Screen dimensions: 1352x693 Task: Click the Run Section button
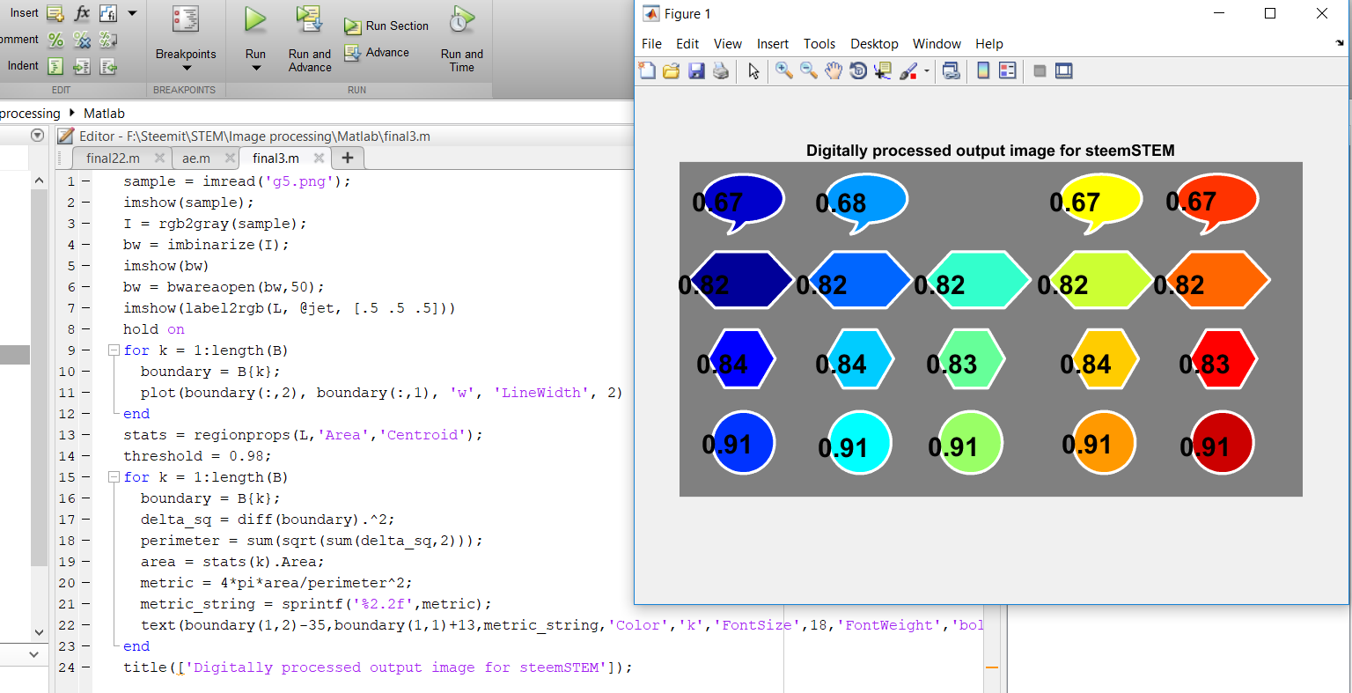387,26
